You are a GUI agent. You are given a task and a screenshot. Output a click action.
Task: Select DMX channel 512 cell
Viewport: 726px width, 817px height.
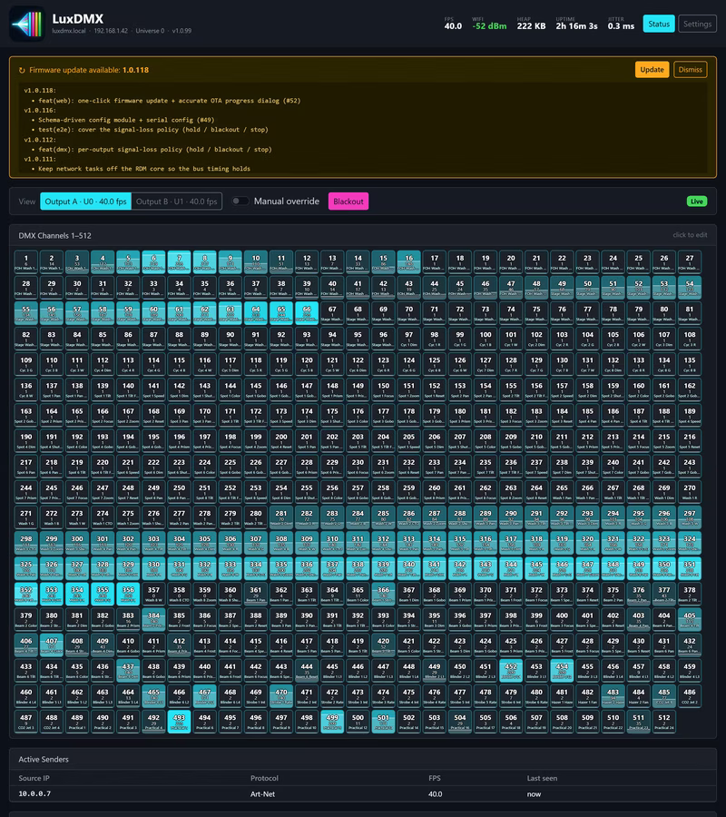click(664, 722)
